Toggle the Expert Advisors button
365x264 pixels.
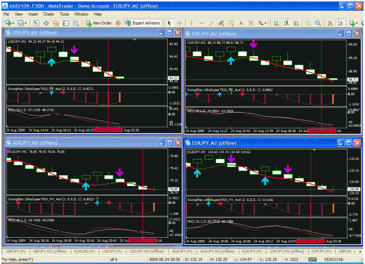click(x=142, y=23)
